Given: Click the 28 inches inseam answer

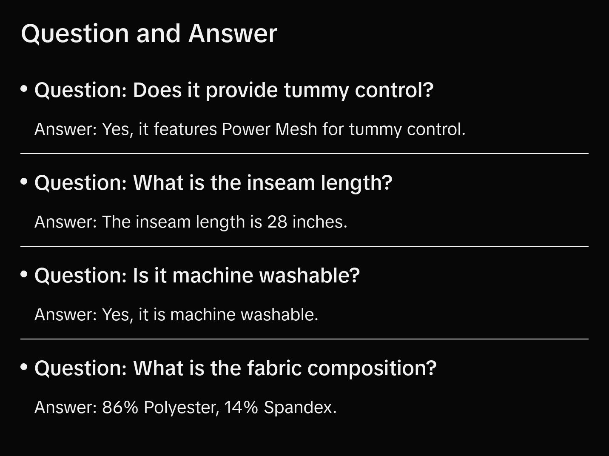Looking at the screenshot, I should coord(191,222).
